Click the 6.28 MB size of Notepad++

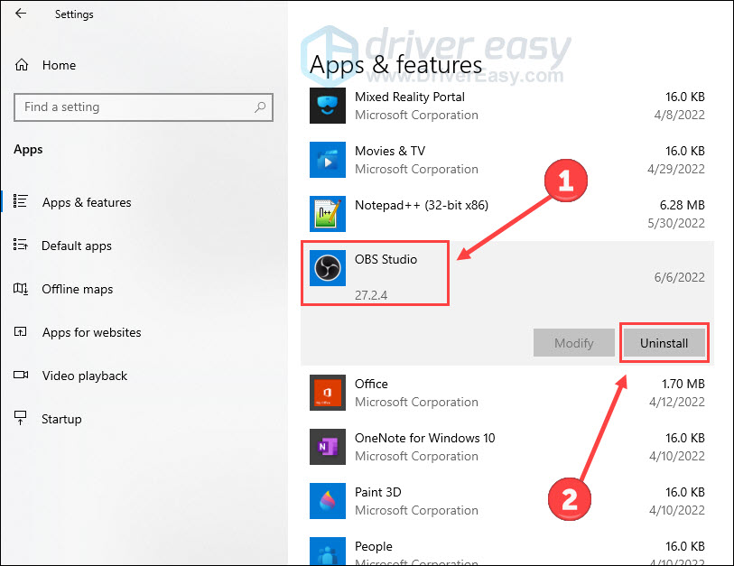(x=682, y=205)
